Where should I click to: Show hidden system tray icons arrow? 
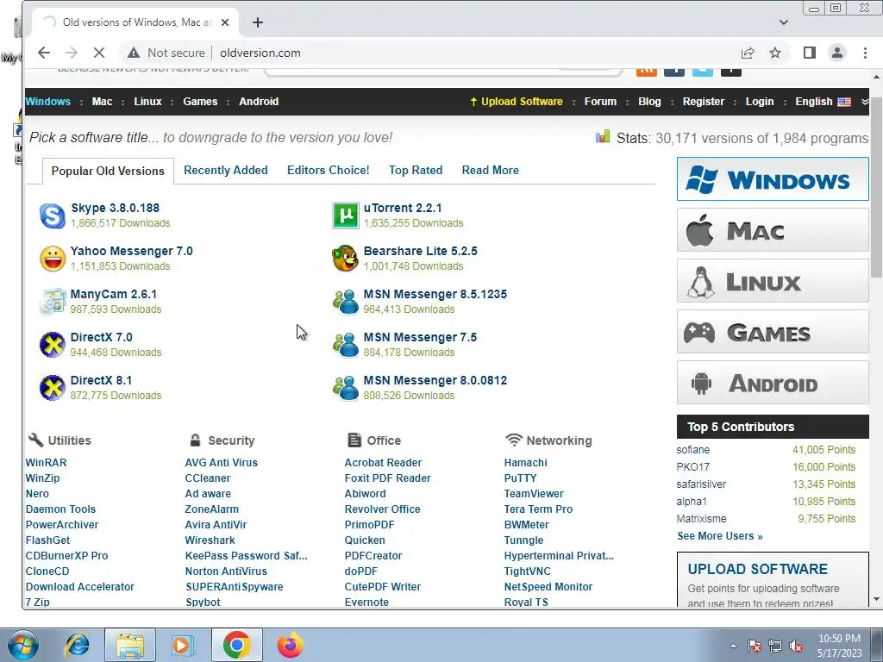tap(733, 646)
